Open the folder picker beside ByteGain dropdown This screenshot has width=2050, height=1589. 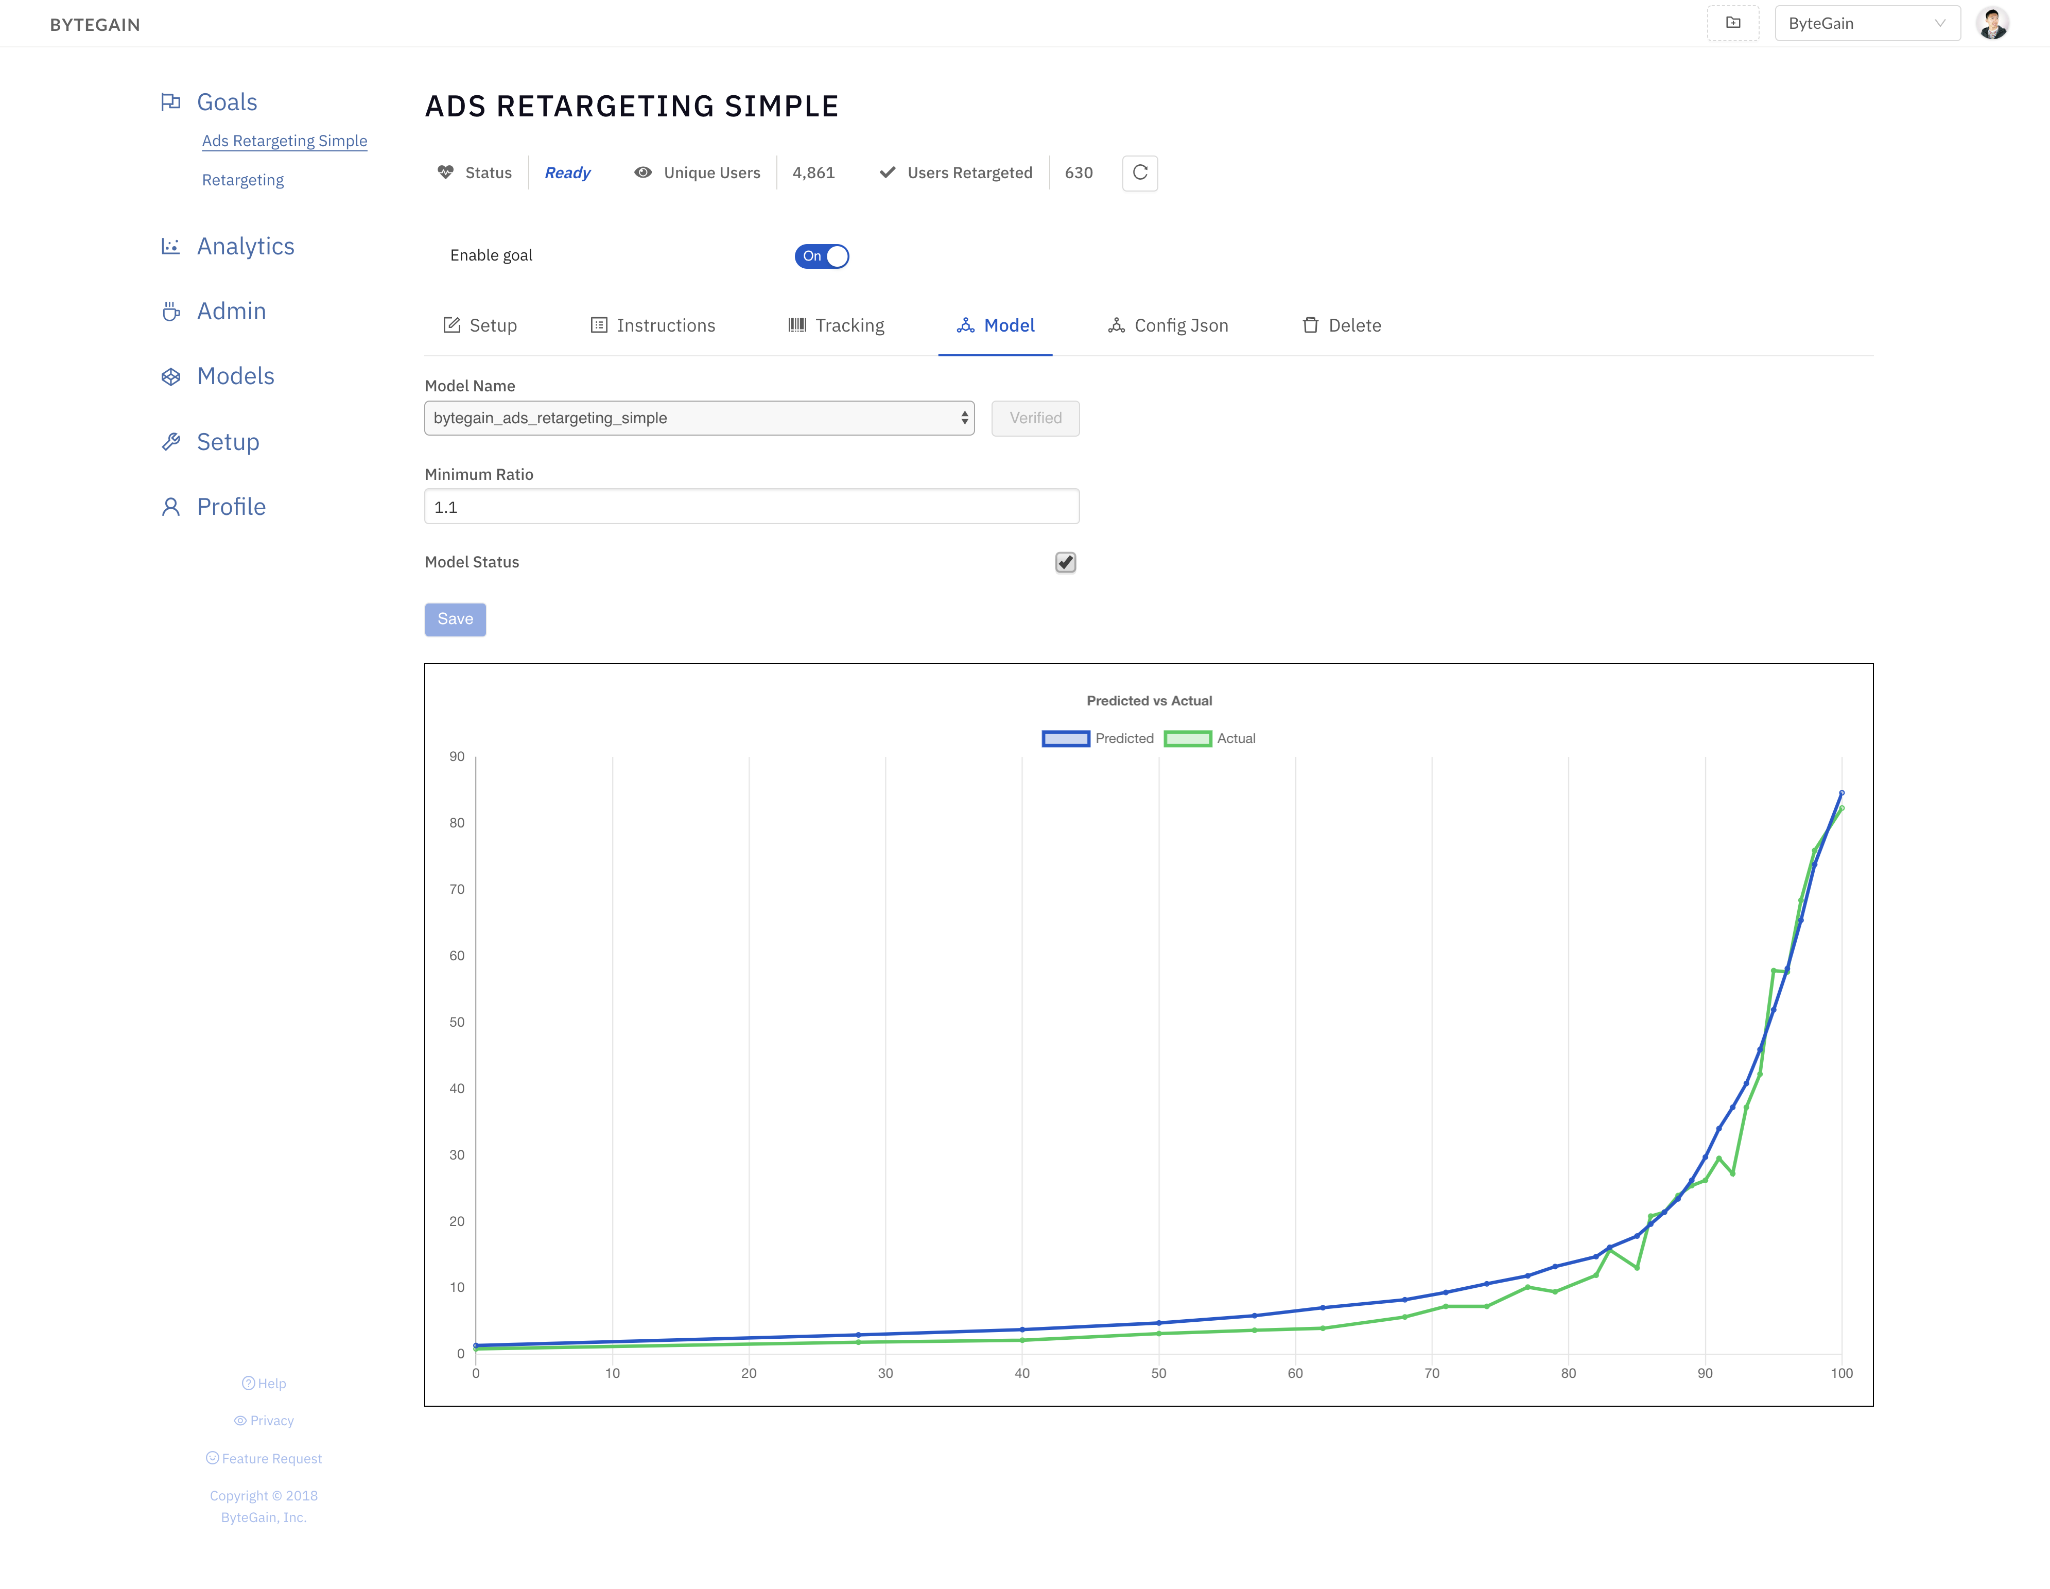1733,22
